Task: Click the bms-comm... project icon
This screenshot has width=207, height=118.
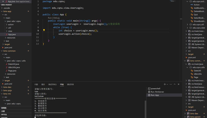Action: [188, 61]
